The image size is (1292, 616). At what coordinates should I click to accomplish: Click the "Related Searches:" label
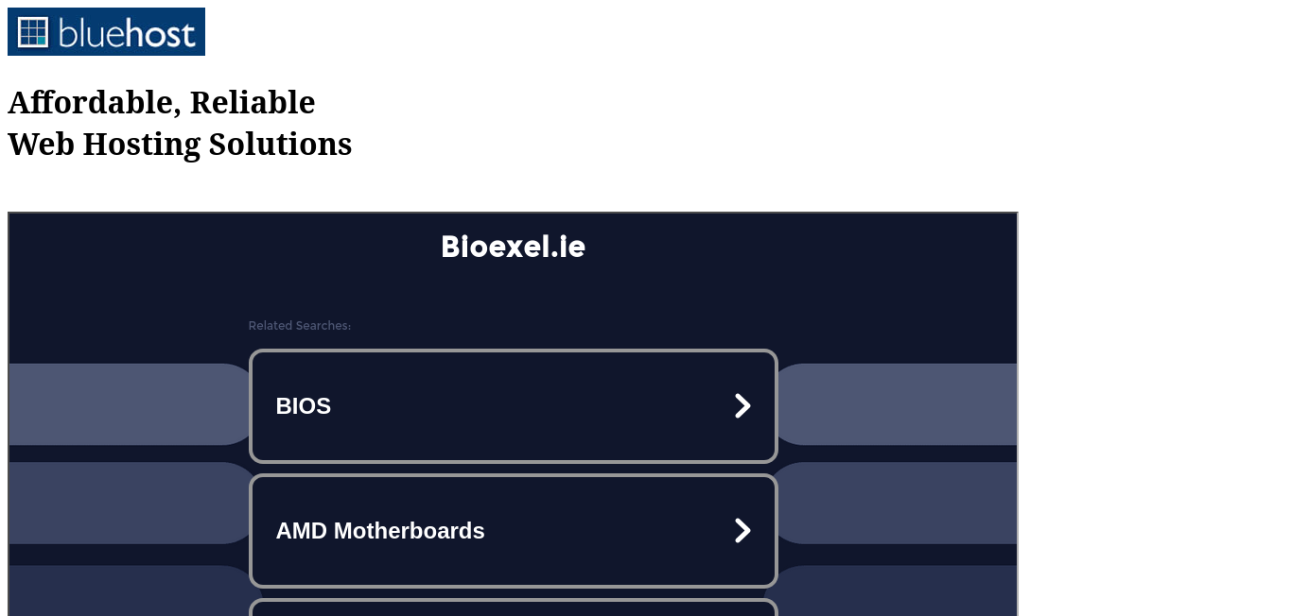pos(299,326)
